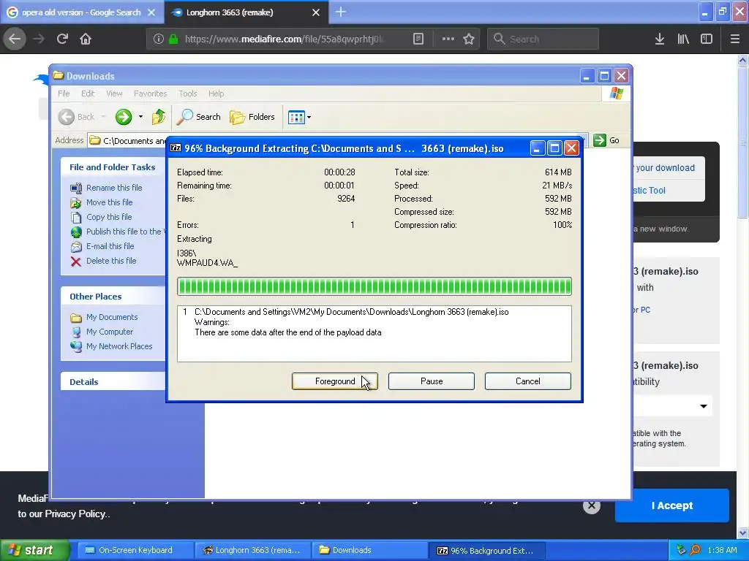Go up one folder level
Image resolution: width=749 pixels, height=561 pixels.
coord(158,117)
